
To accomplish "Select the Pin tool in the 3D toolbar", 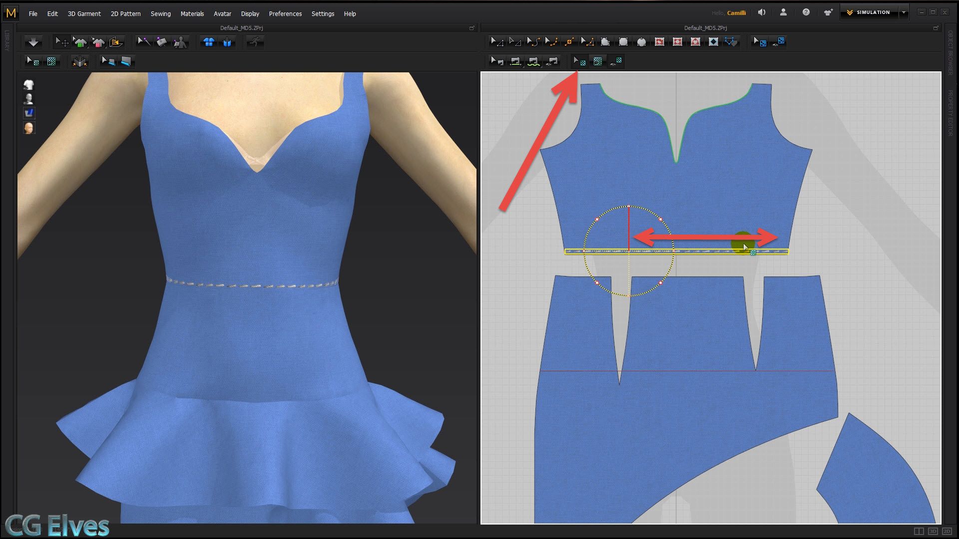I will tap(162, 42).
